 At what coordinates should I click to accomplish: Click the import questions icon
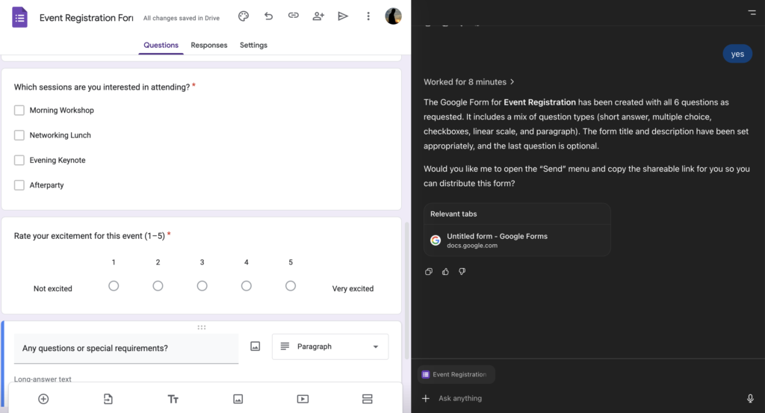tap(108, 399)
